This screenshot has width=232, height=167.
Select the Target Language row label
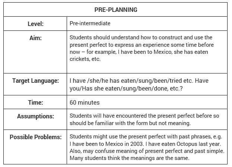(36, 81)
